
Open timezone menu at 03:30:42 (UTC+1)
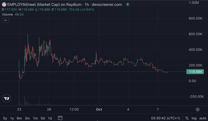[x=165, y=118]
